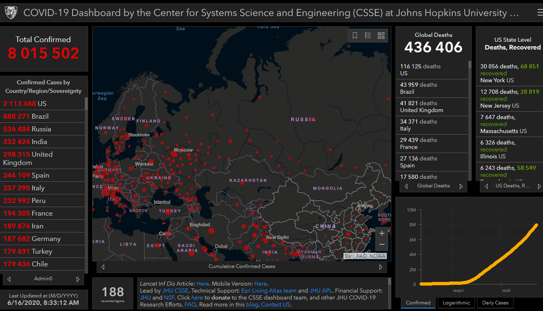This screenshot has height=311, width=543.
Task: Open the map bookmarks icon
Action: 355,36
